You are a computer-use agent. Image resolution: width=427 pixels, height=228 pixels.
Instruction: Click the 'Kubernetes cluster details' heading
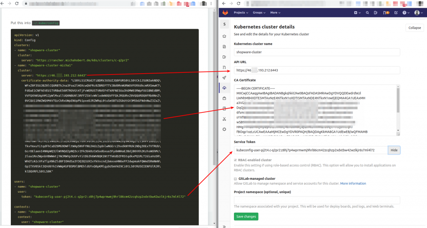(264, 27)
